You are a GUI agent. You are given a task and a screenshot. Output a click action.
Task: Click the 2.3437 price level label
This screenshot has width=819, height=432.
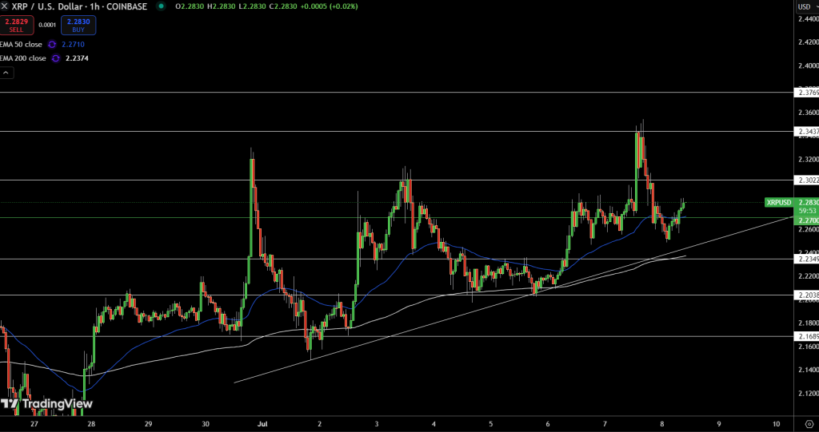pyautogui.click(x=806, y=132)
